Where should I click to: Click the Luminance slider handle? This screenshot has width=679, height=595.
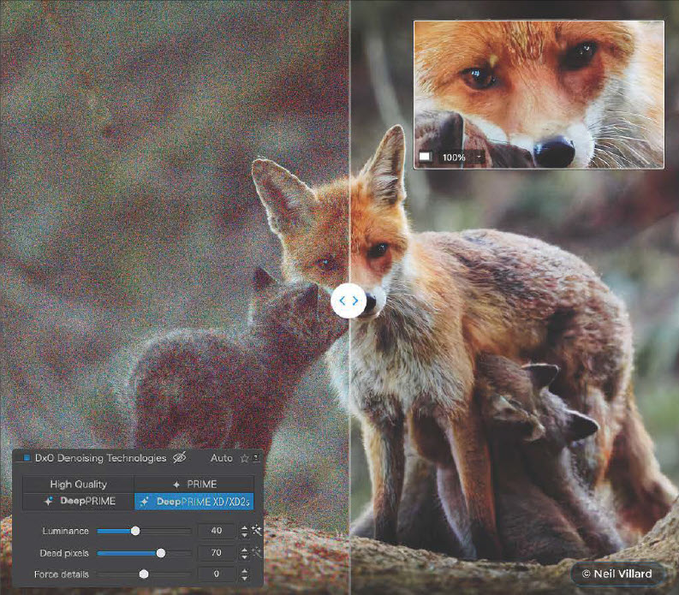[x=135, y=531]
